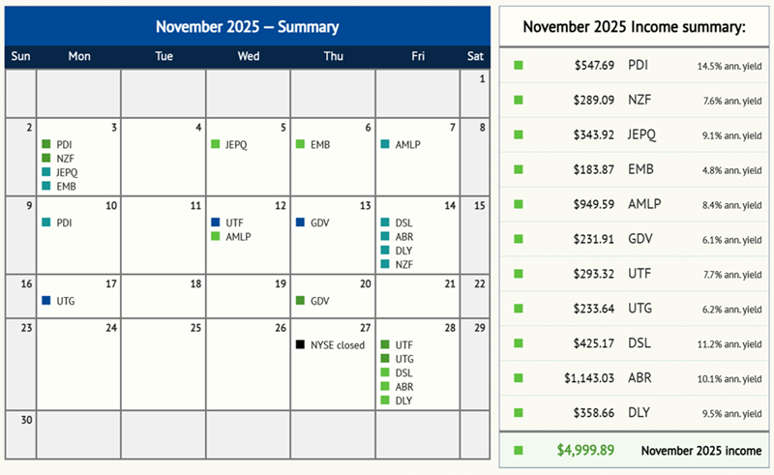774x475 pixels.
Task: Click the green marker beside $4,999.89 total
Action: pos(519,450)
